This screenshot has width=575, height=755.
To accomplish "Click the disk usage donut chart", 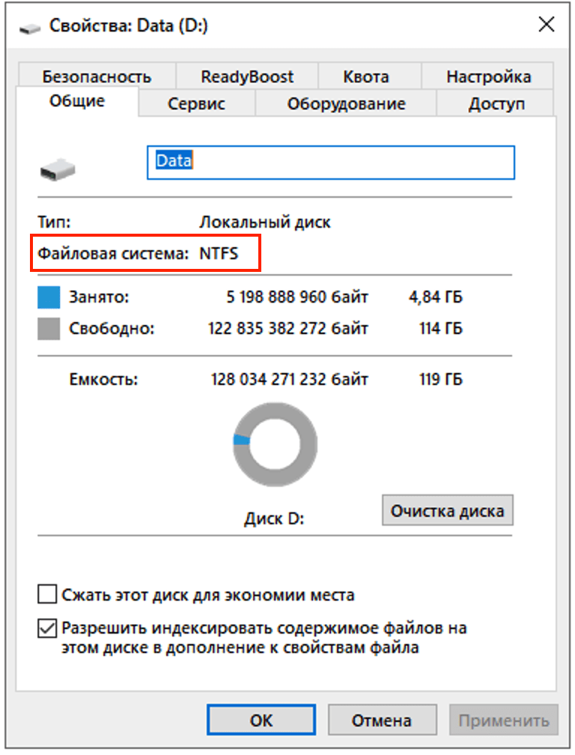I will coord(275,444).
